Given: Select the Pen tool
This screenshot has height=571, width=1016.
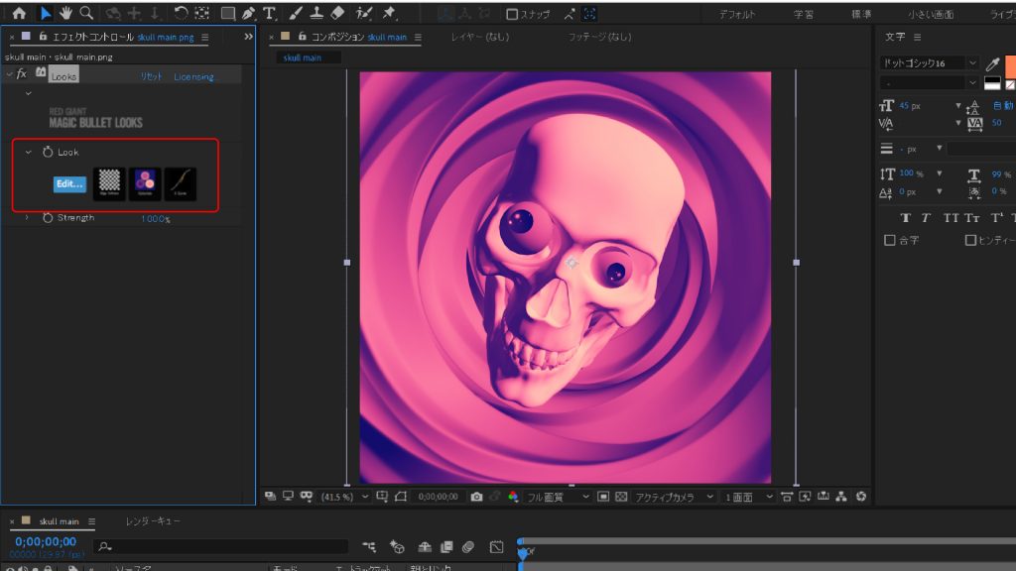Looking at the screenshot, I should [x=249, y=14].
